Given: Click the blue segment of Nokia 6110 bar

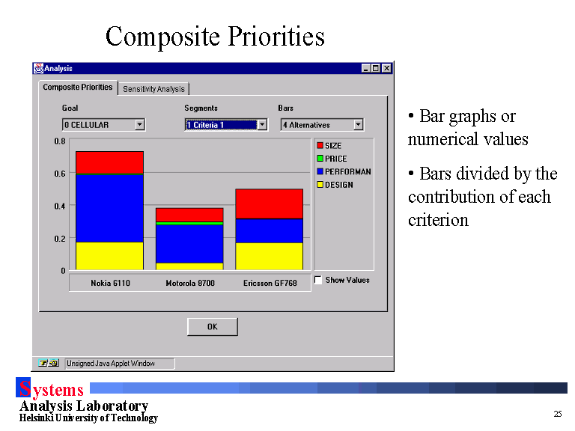Looking at the screenshot, I should click(x=109, y=208).
